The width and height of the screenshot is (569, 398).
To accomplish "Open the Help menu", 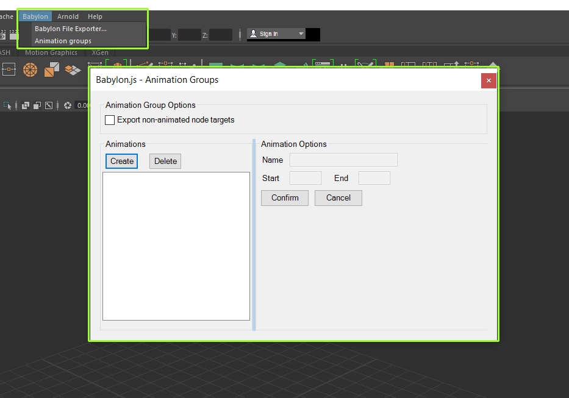I will (x=95, y=16).
